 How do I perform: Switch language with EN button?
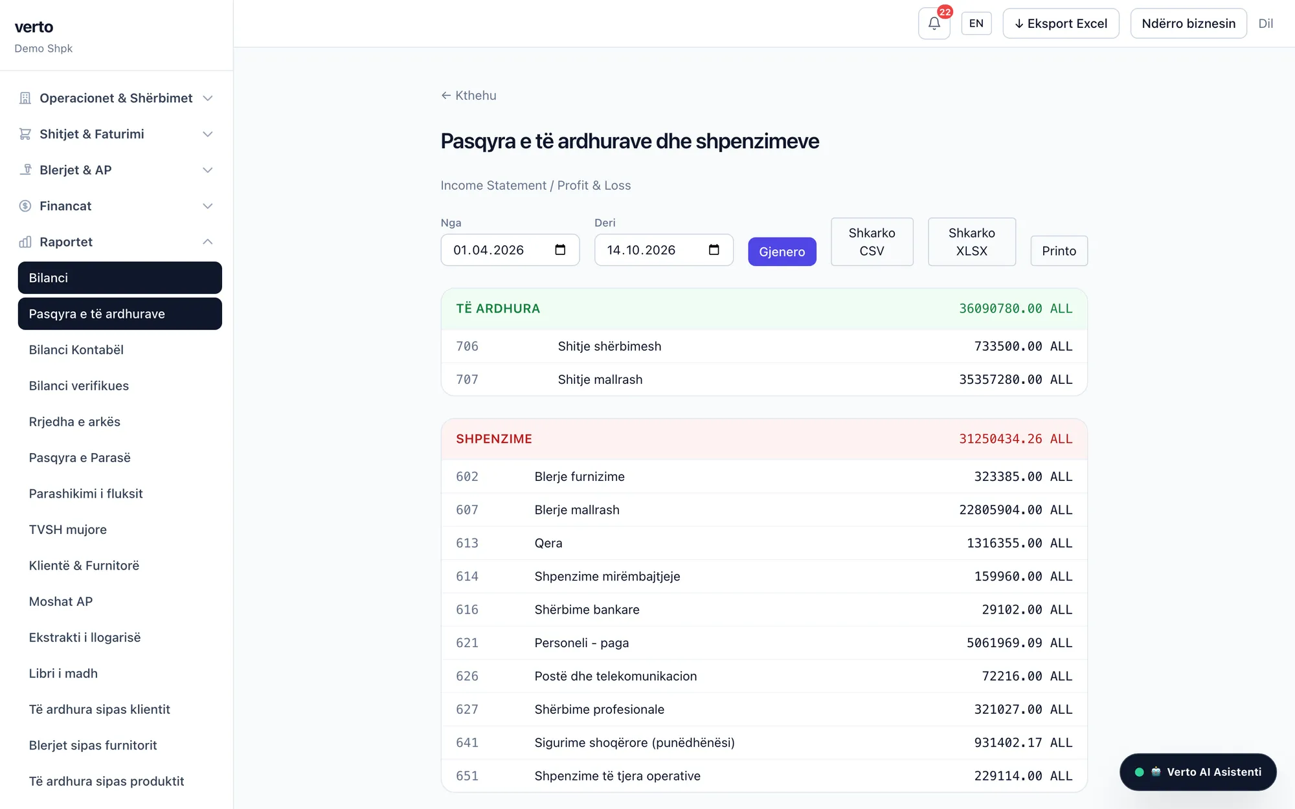point(976,23)
